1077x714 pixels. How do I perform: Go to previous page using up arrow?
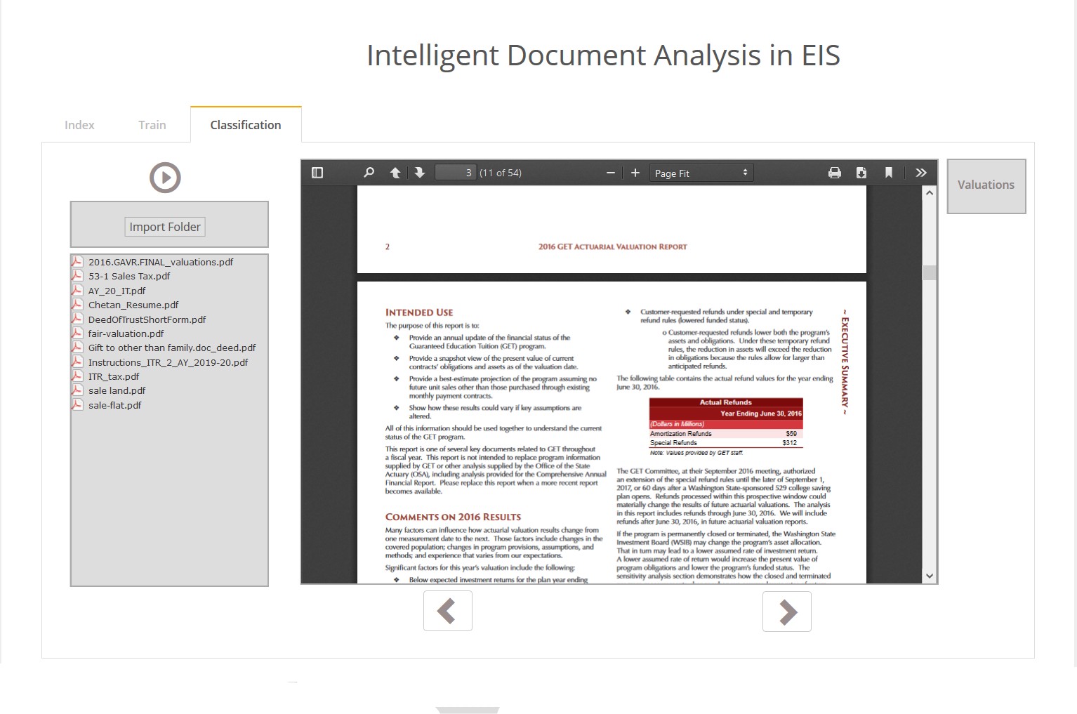[x=395, y=173]
